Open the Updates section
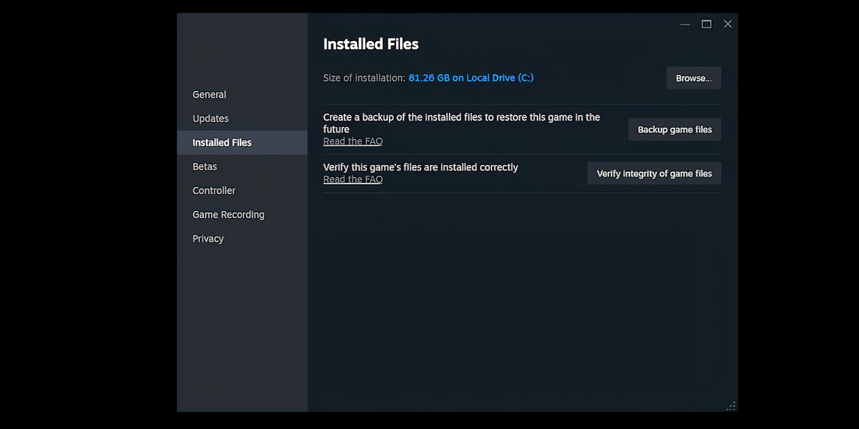 coord(210,118)
